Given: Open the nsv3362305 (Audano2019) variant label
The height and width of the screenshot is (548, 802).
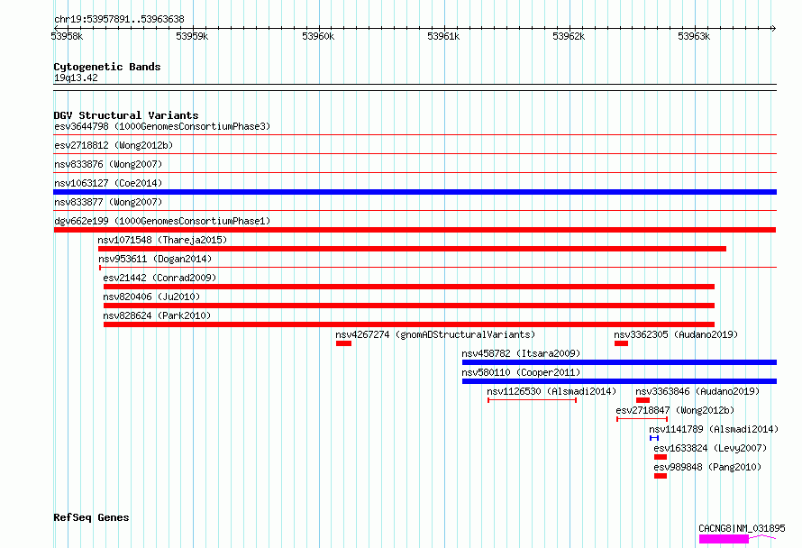Looking at the screenshot, I should point(676,334).
